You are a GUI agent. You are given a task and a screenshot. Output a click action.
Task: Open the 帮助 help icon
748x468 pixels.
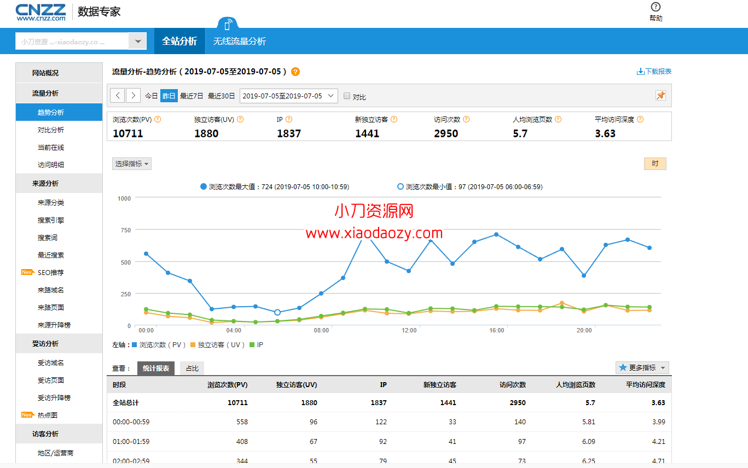tap(656, 7)
